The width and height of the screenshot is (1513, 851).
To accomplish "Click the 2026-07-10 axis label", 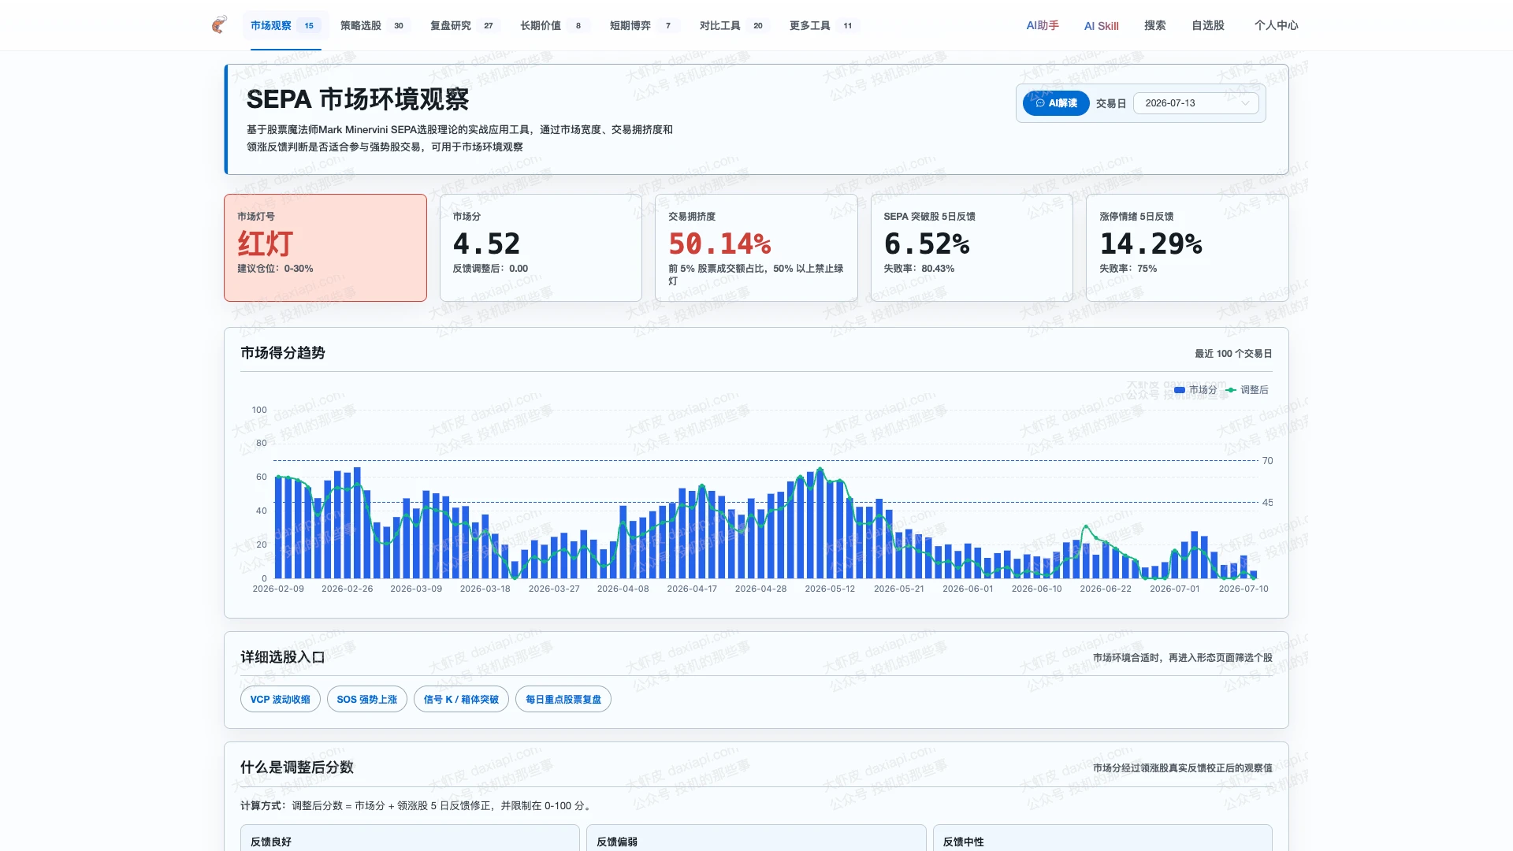I will 1243,589.
